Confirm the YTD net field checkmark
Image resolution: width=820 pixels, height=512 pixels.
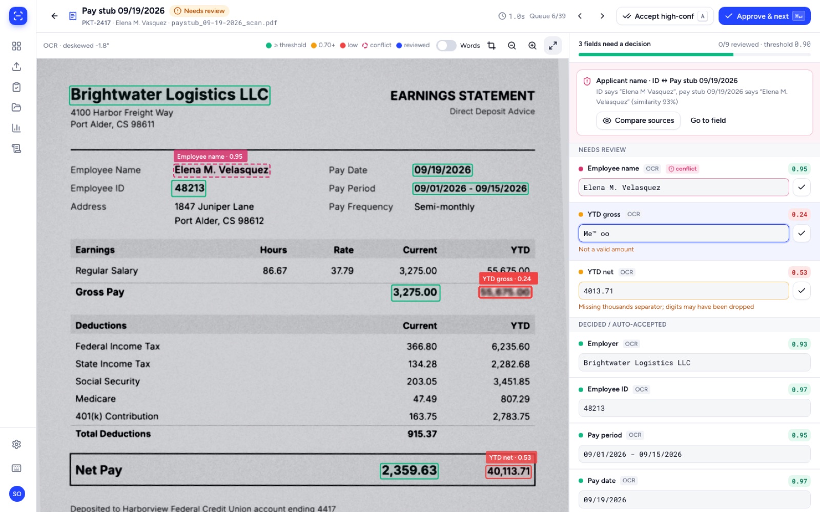tap(802, 291)
